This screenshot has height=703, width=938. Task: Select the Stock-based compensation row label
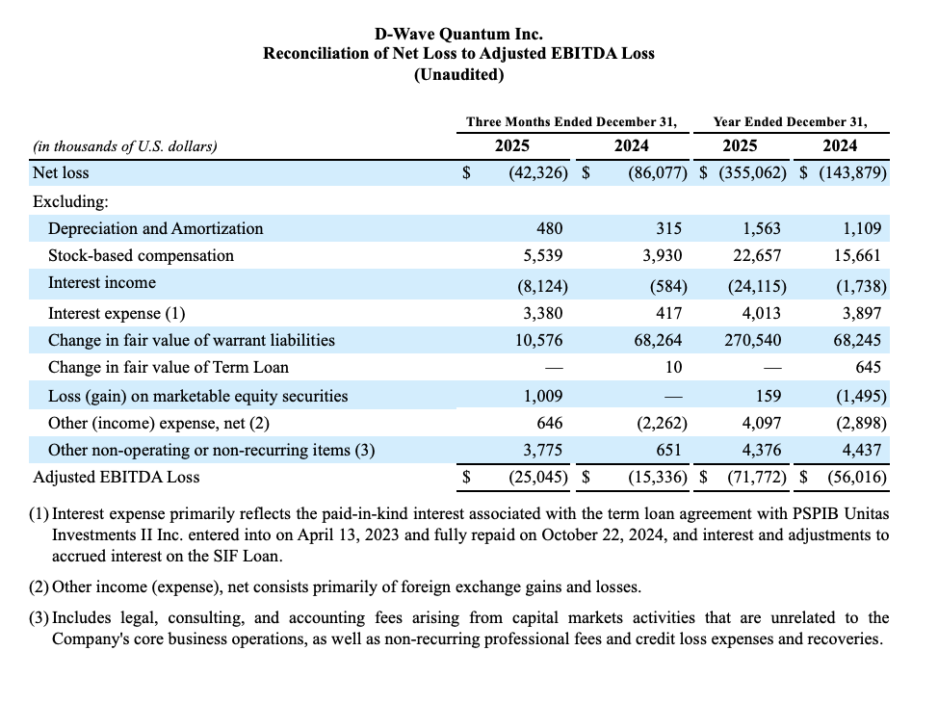(141, 256)
